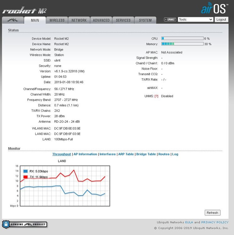234x235 pixels.
Task: Go to the Services tab
Action: pos(123,20)
